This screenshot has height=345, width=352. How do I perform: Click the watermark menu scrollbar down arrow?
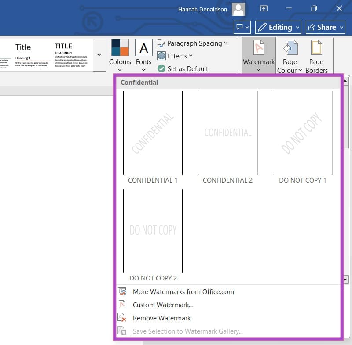click(x=346, y=279)
